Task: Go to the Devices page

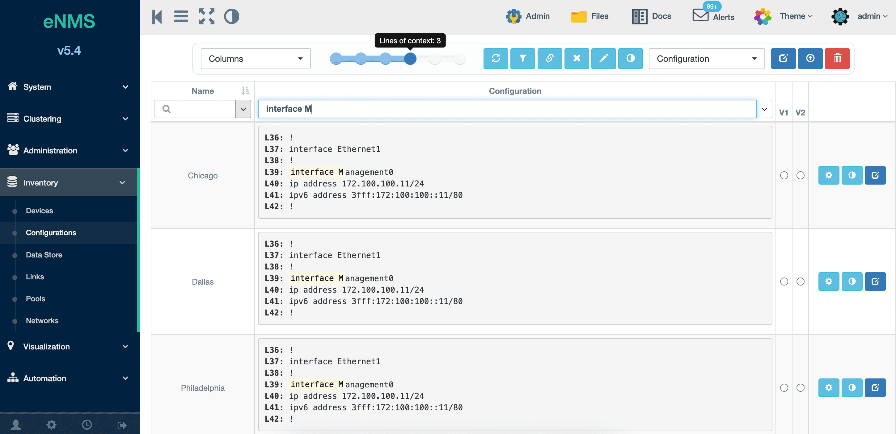Action: [39, 211]
